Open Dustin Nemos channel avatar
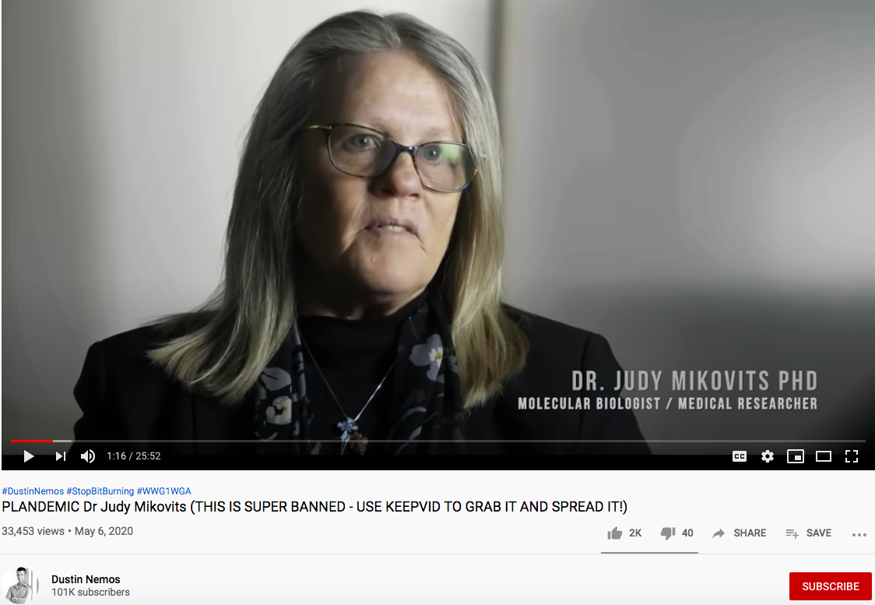875x605 pixels. click(21, 585)
